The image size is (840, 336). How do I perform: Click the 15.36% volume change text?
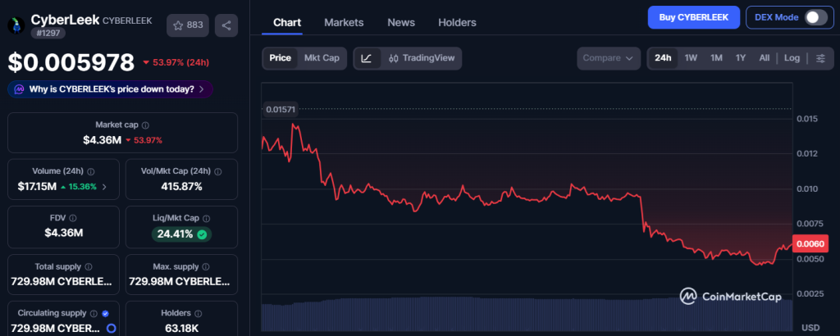coord(84,187)
